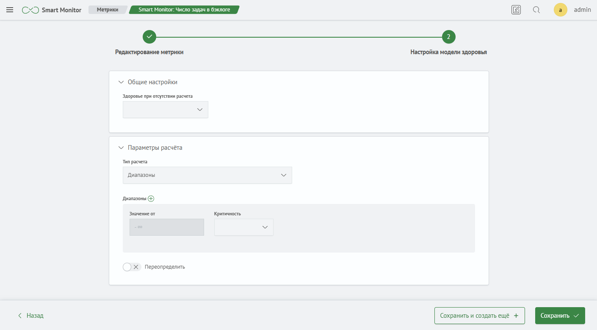Click the Smart Monitor: Число задач в бэклоге breadcrumb
Screen dimensions: 597x330
tap(184, 10)
